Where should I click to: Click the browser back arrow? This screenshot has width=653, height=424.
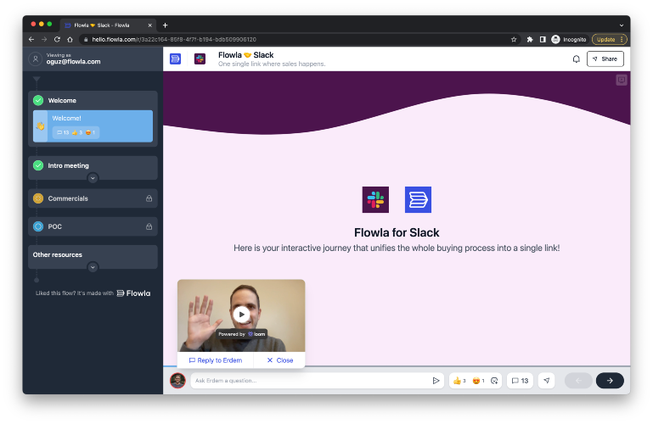pyautogui.click(x=31, y=40)
